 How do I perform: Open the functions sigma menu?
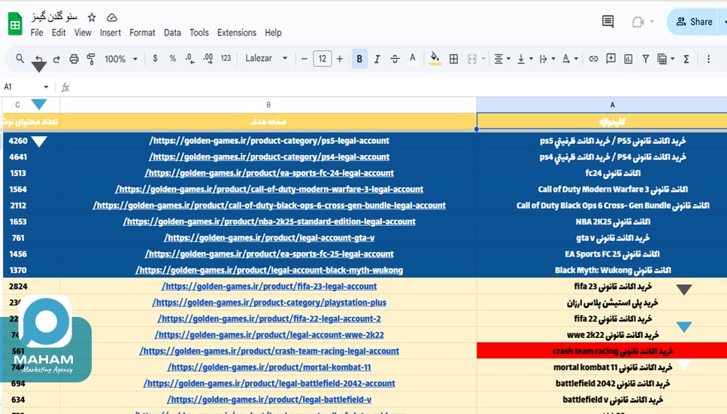pos(686,59)
